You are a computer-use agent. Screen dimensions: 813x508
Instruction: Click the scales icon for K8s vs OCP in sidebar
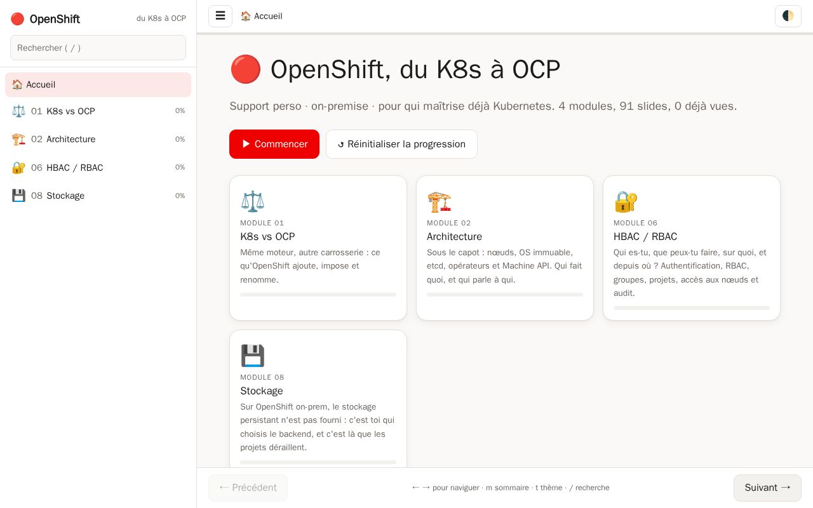[x=18, y=111]
